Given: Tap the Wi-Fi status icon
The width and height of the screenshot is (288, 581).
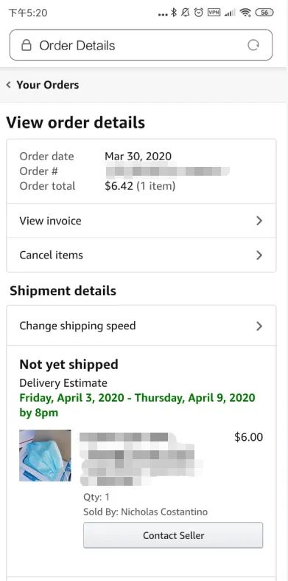Looking at the screenshot, I should (x=245, y=13).
